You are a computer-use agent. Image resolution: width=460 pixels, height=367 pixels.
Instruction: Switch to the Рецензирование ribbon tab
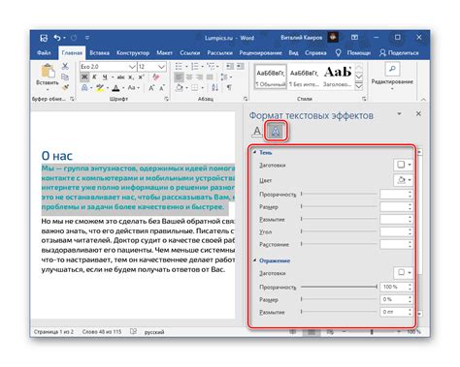pyautogui.click(x=260, y=52)
